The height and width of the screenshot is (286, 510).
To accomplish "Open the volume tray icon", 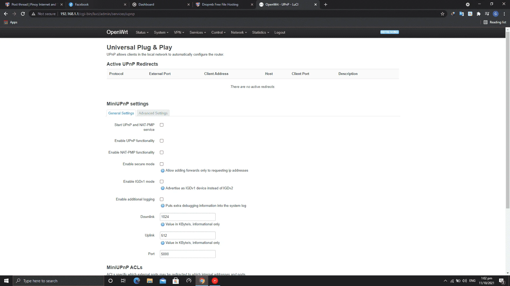I will (465, 281).
